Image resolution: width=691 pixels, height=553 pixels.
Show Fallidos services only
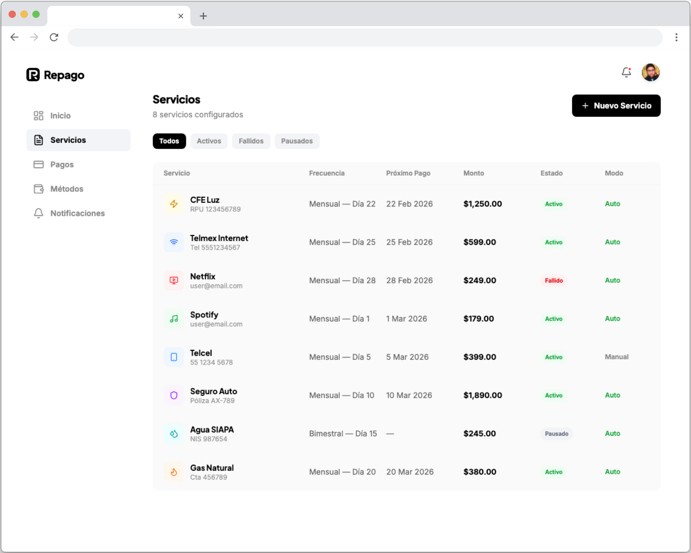[251, 141]
